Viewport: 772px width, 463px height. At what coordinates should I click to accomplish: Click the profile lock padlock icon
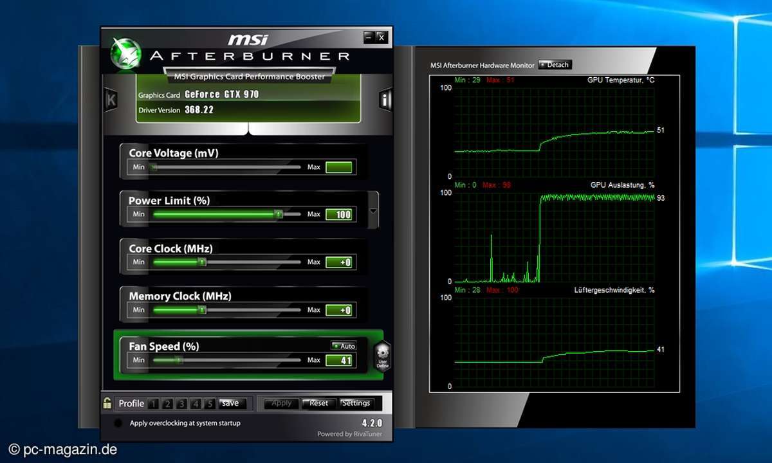(x=107, y=403)
